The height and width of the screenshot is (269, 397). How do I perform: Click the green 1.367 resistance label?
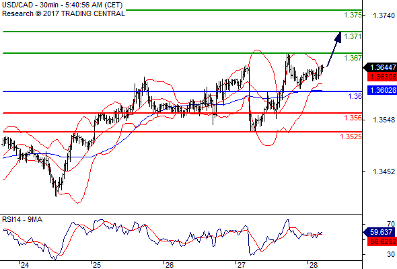coord(353,58)
